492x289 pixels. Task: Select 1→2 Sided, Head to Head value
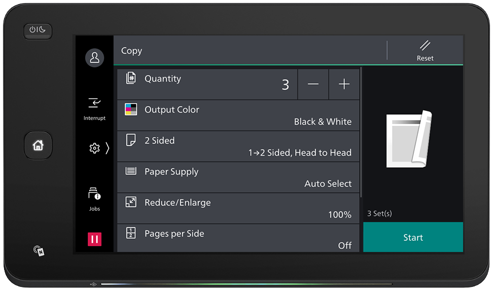point(300,153)
